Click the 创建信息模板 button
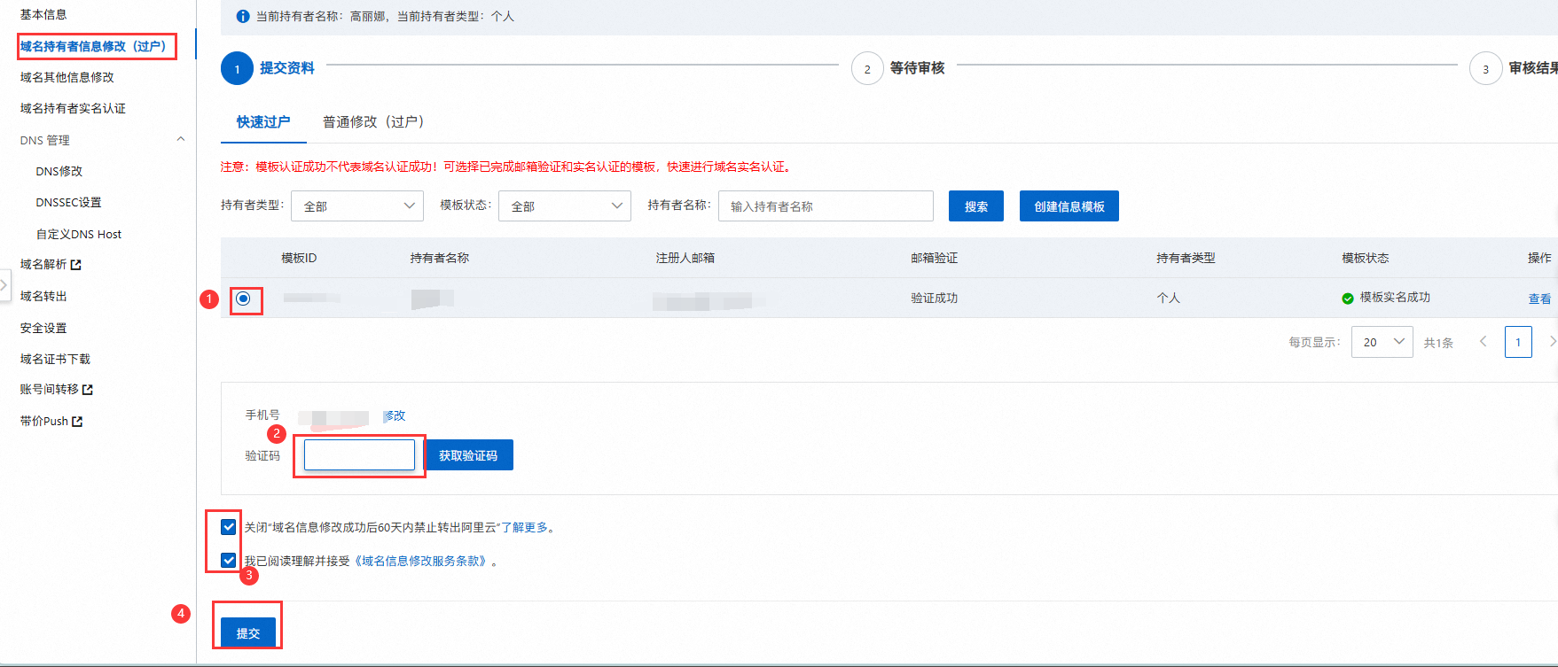The image size is (1558, 667). point(1069,206)
